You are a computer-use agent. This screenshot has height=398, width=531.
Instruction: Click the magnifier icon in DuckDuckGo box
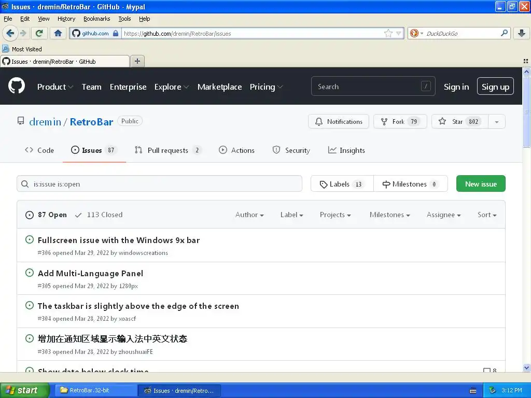click(x=504, y=33)
